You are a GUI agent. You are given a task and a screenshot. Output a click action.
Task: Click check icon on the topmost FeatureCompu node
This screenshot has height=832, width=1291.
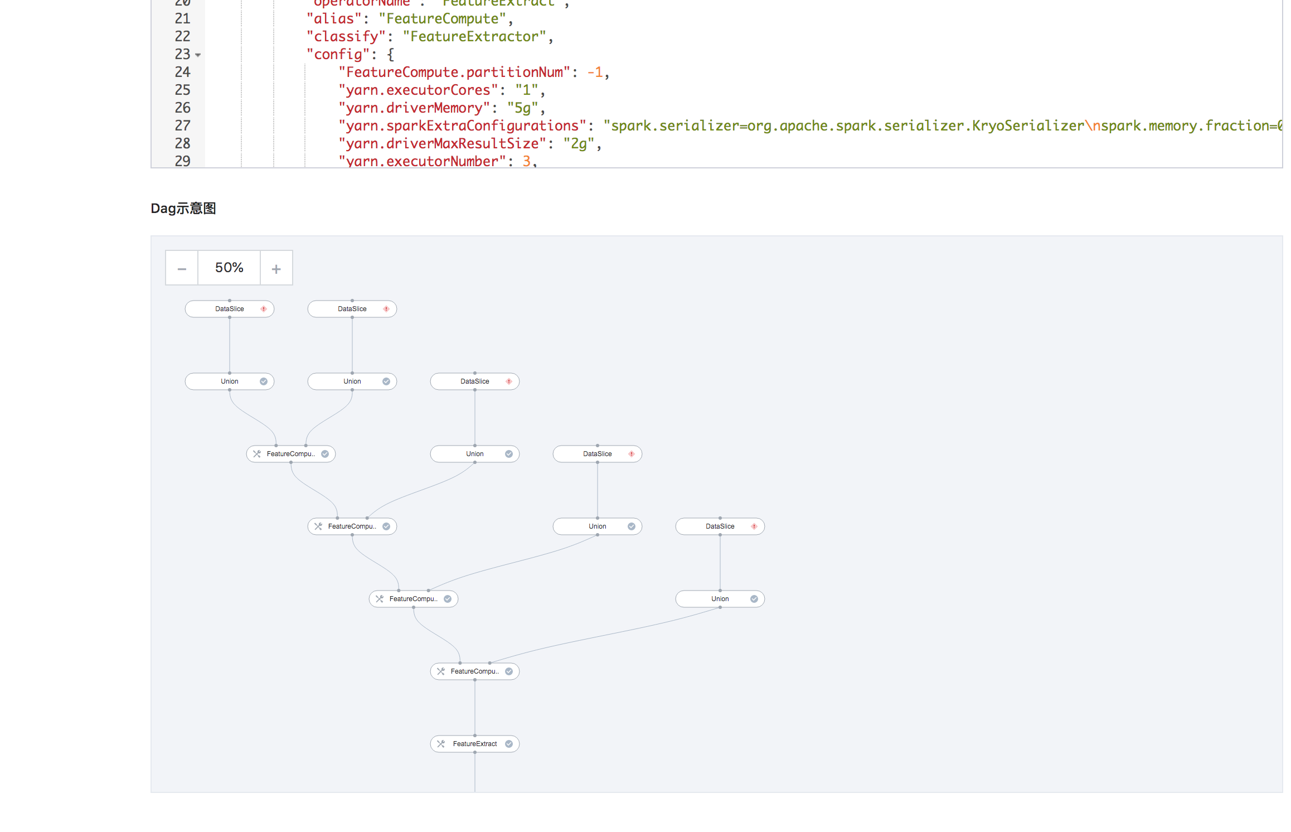(x=325, y=454)
